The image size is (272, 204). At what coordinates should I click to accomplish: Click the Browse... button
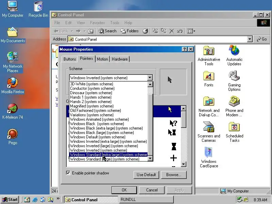coord(174,175)
